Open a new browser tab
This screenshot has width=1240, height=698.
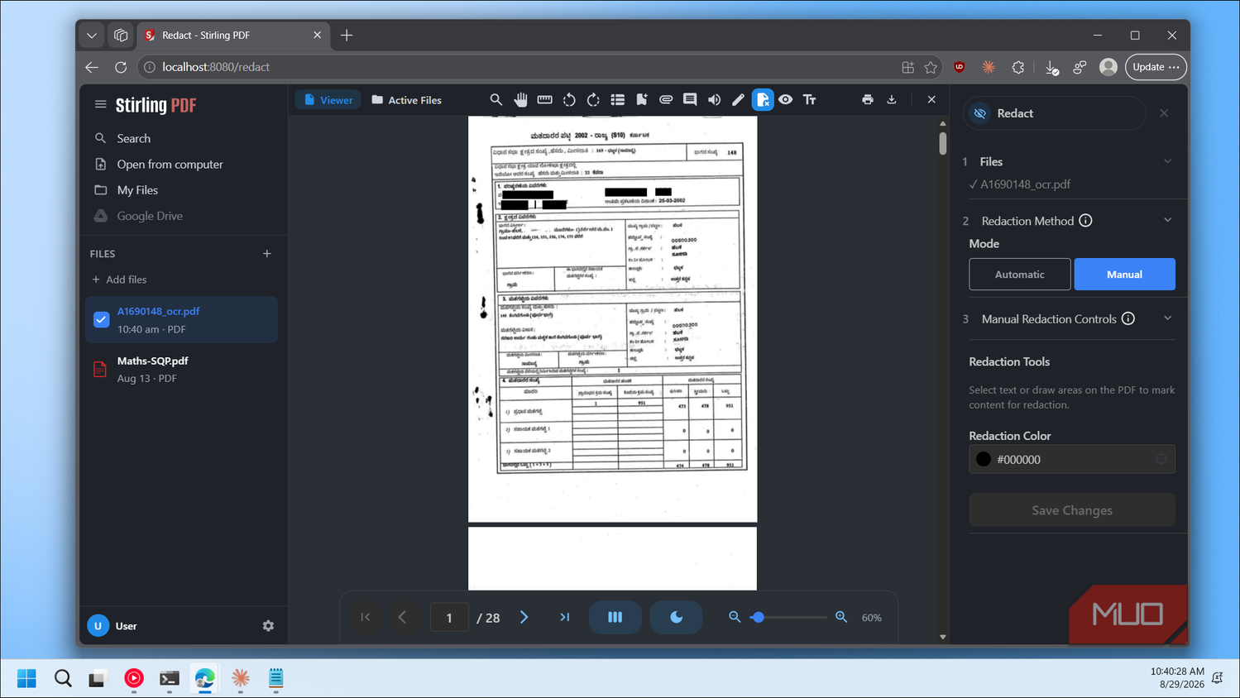[x=347, y=35]
